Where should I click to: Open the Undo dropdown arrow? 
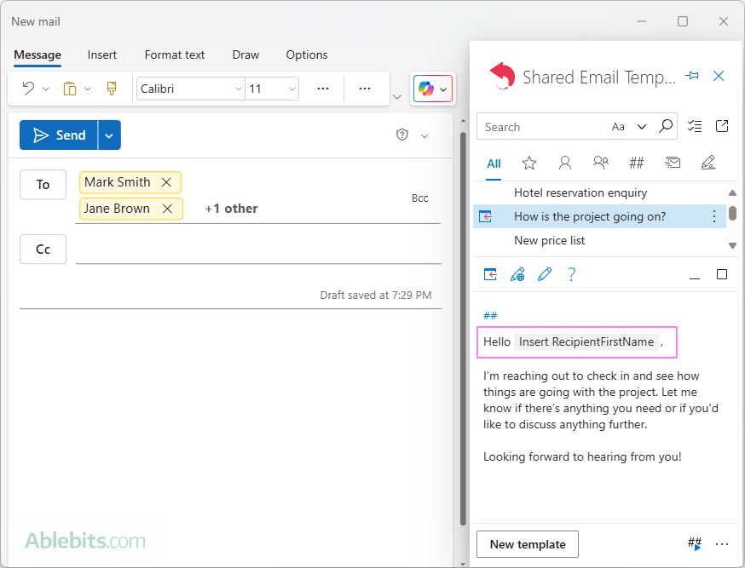click(46, 89)
